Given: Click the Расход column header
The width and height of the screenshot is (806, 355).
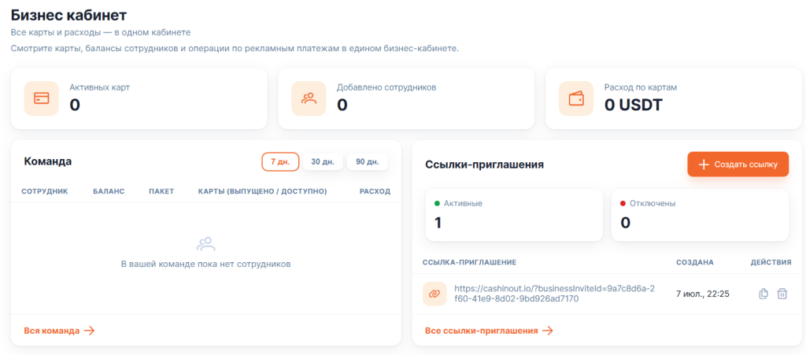Looking at the screenshot, I should pos(375,191).
